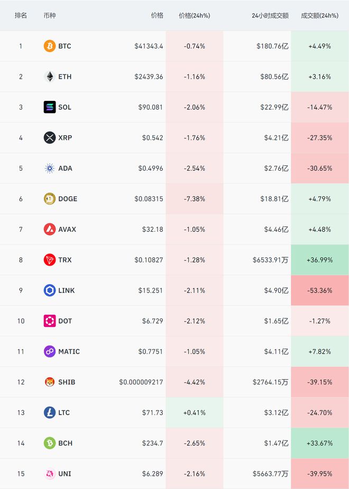Click the Avalanche AVAX coin icon
Image resolution: width=349 pixels, height=489 pixels.
(x=49, y=229)
